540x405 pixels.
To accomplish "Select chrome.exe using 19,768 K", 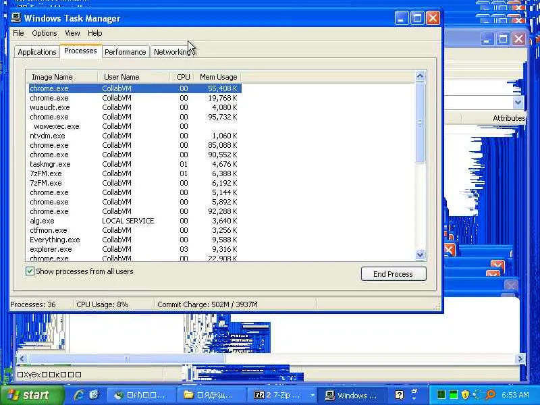I will click(x=135, y=98).
